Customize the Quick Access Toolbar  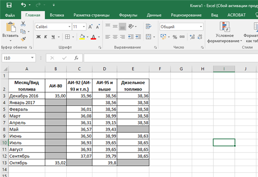pyautogui.click(x=54, y=5)
